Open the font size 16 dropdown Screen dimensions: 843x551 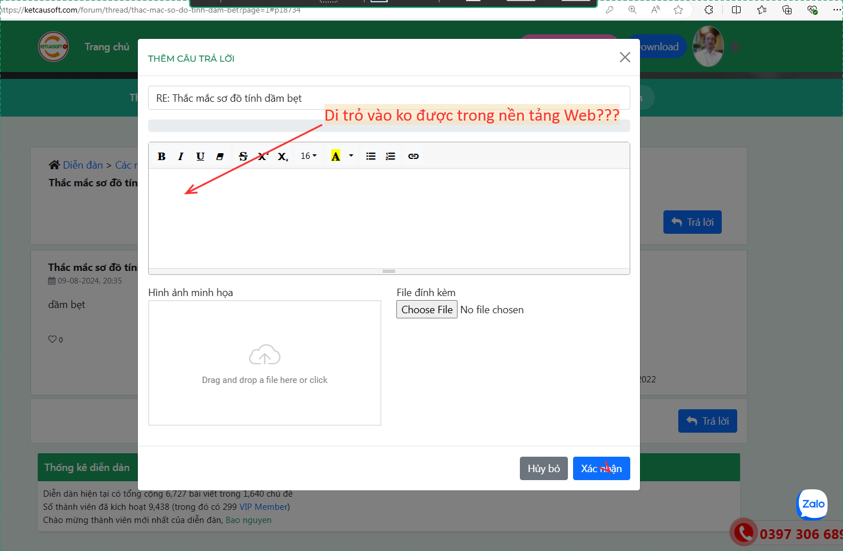(x=308, y=156)
